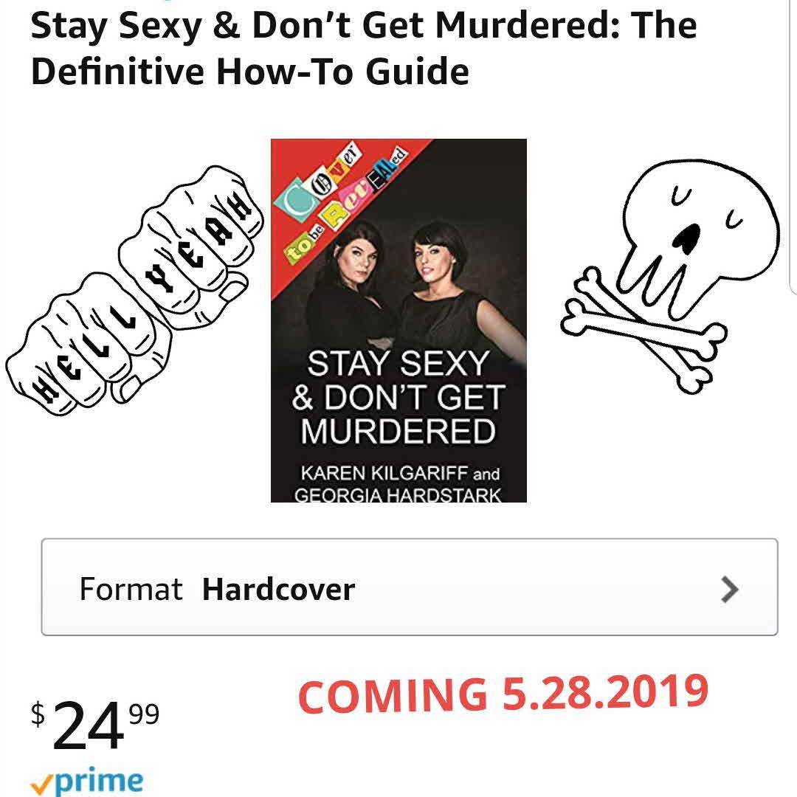Open the Stay Sexy product title heading
Screen dimensions: 797x797
[x=363, y=47]
